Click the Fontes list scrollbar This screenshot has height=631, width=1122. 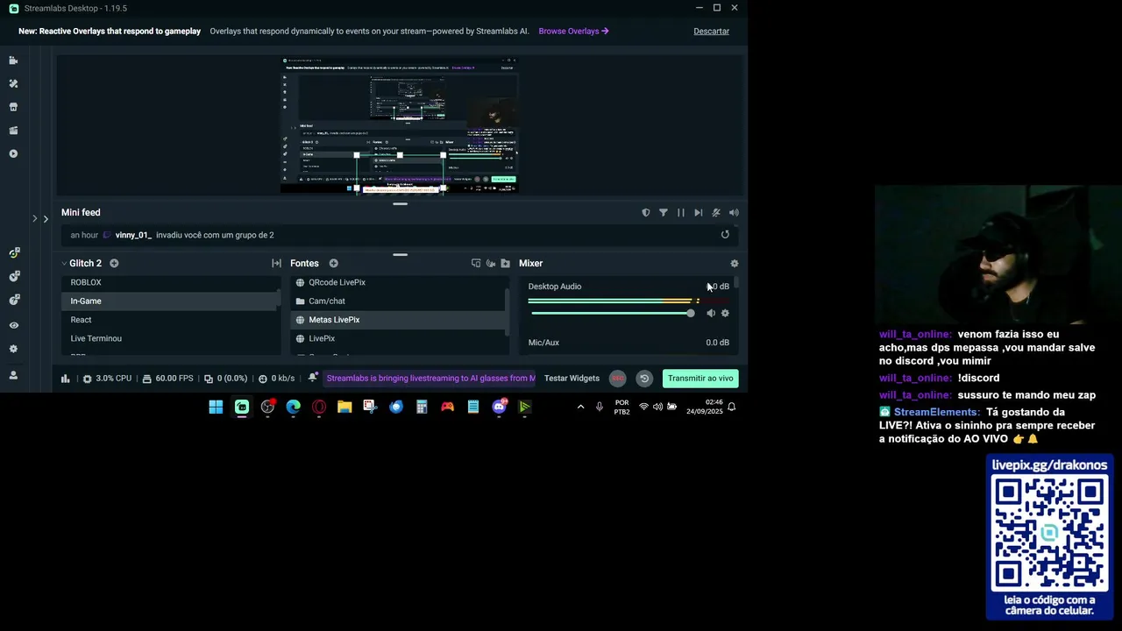click(508, 310)
